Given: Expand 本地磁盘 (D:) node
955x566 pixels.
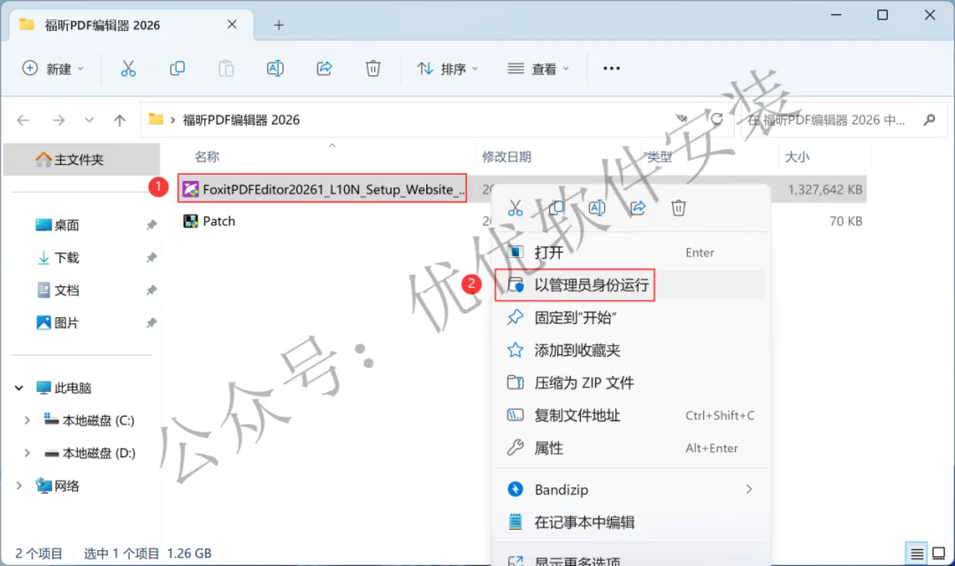Looking at the screenshot, I should click(x=27, y=453).
